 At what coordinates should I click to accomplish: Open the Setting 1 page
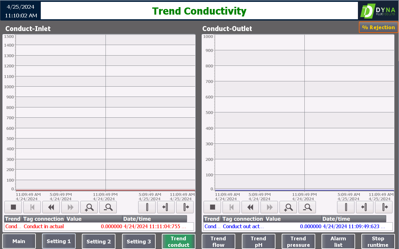59,241
